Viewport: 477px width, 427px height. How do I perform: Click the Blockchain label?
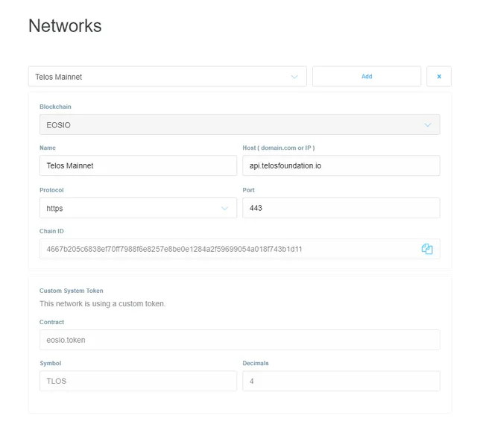[55, 107]
